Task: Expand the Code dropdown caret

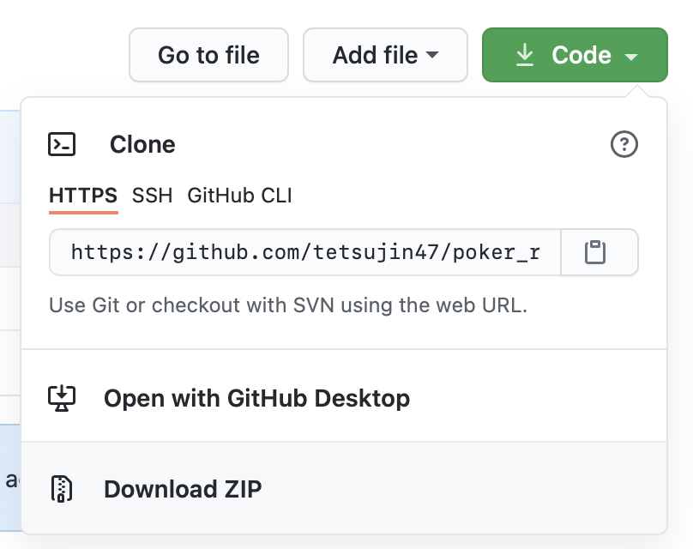Action: [x=631, y=57]
